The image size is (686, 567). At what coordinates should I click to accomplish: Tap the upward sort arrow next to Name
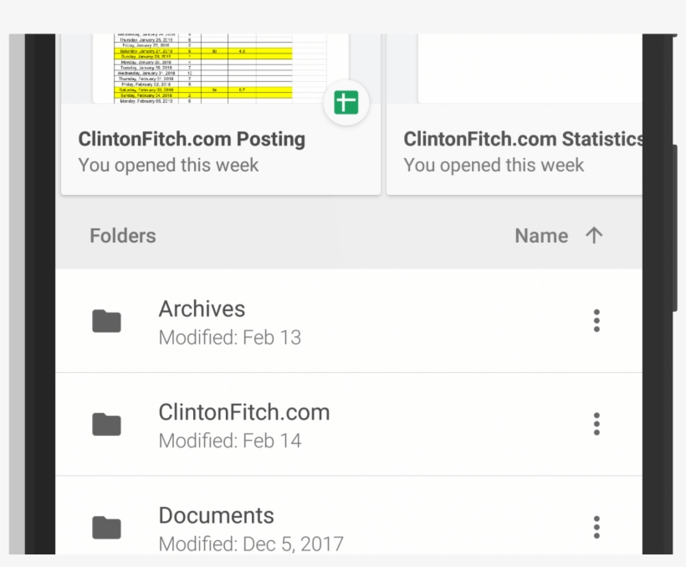pos(594,236)
